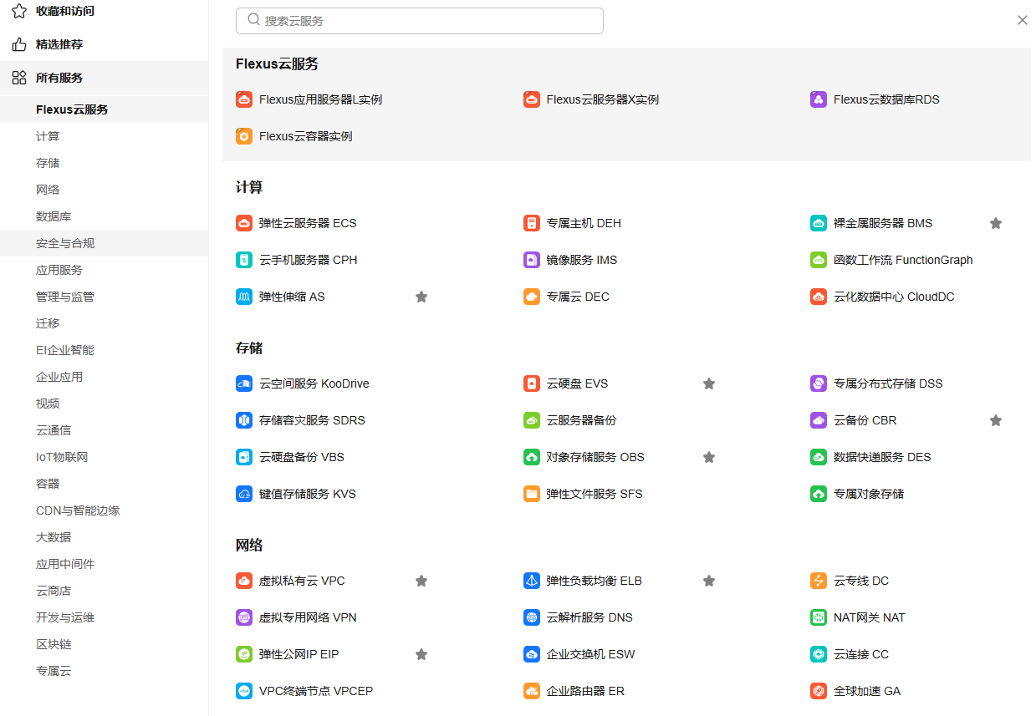The height and width of the screenshot is (716, 1036).
Task: Click the 弹性伸缩 AS icon
Action: (x=244, y=297)
